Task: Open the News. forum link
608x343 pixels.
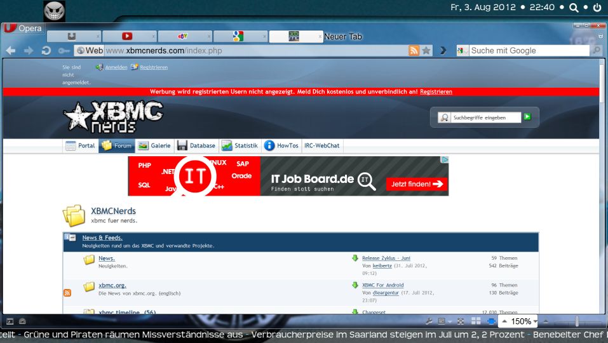Action: pyautogui.click(x=107, y=258)
